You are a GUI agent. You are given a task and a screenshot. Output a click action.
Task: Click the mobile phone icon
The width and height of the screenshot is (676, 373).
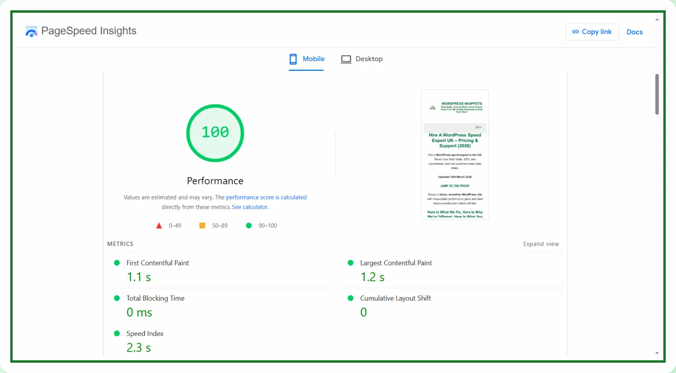[293, 59]
